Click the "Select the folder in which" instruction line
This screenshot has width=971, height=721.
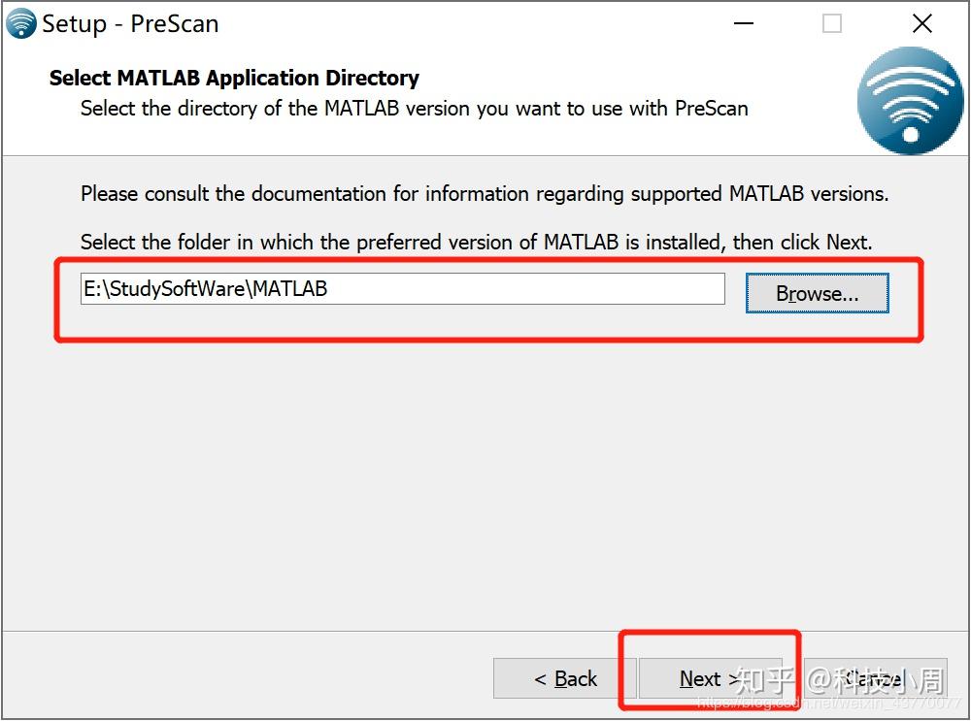476,242
